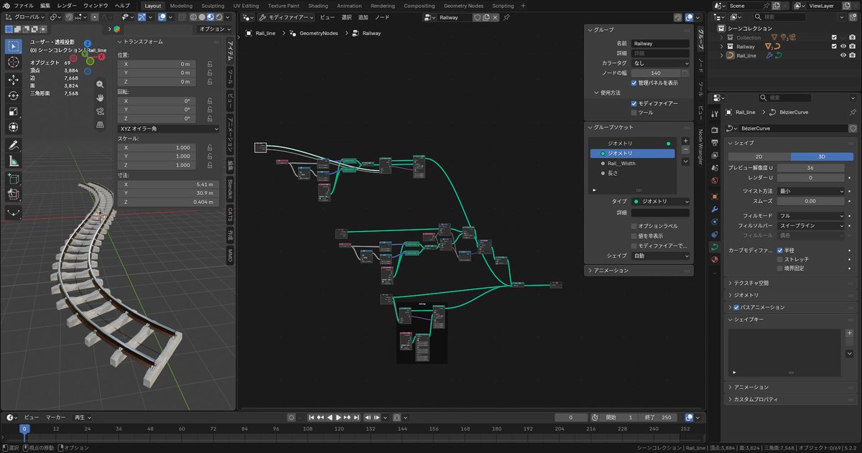Hide Railway collection in viewport via eye
862x453 pixels.
pyautogui.click(x=843, y=47)
